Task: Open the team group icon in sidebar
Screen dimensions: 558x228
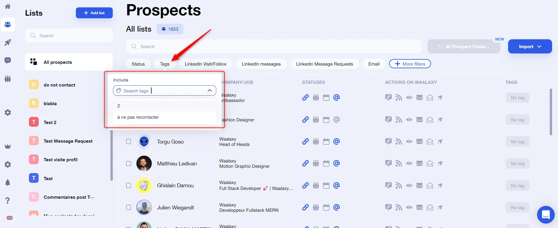Action: [x=8, y=79]
